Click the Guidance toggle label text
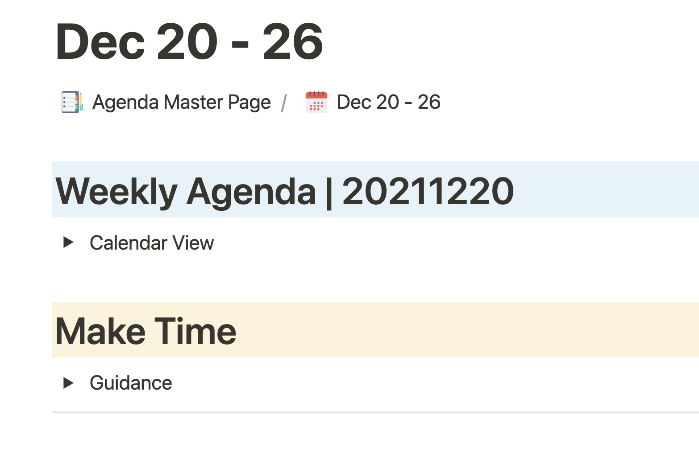The image size is (699, 452). pyautogui.click(x=131, y=383)
